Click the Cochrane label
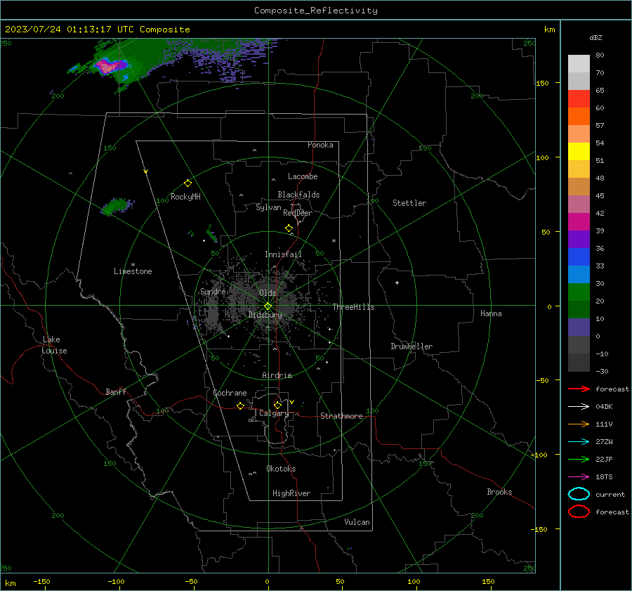This screenshot has width=632, height=591. [x=230, y=393]
